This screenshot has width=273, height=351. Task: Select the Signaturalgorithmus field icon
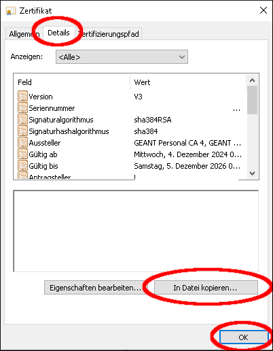(22, 119)
